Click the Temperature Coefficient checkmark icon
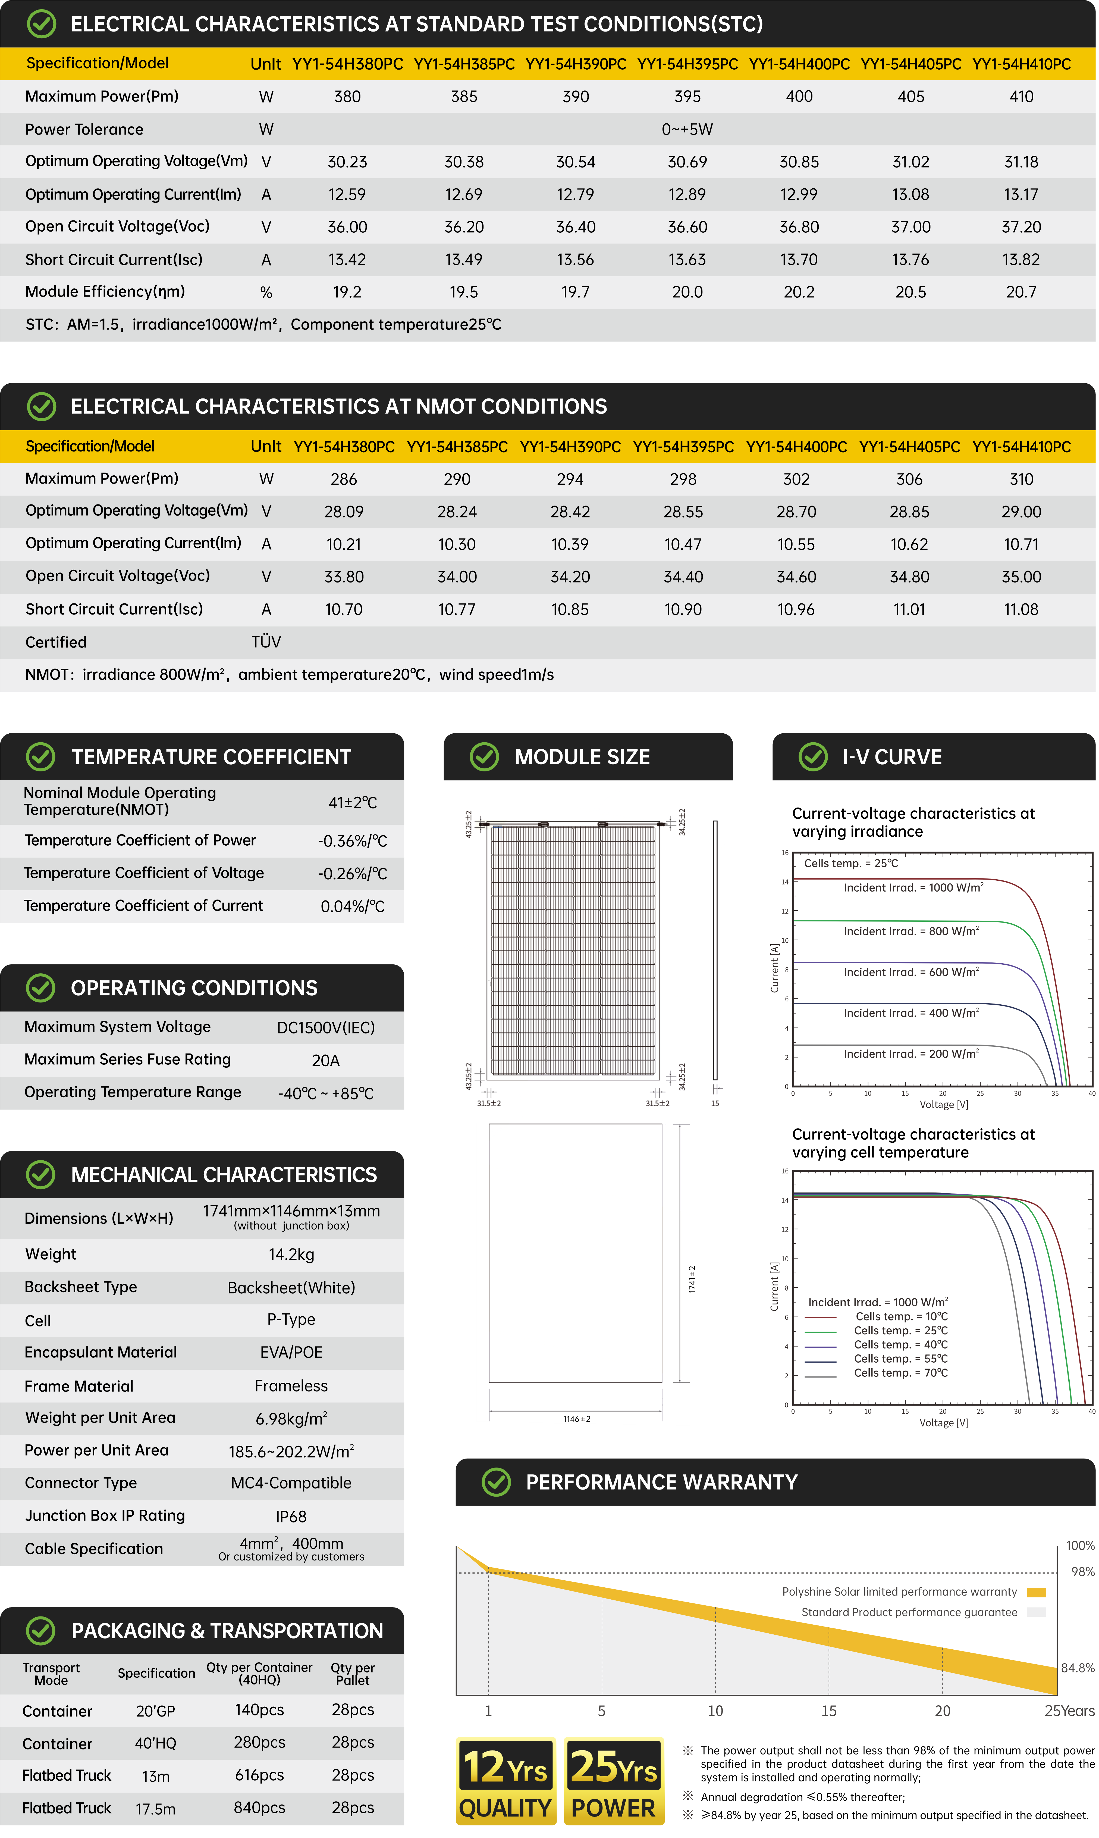The height and width of the screenshot is (1838, 1099). [x=41, y=756]
